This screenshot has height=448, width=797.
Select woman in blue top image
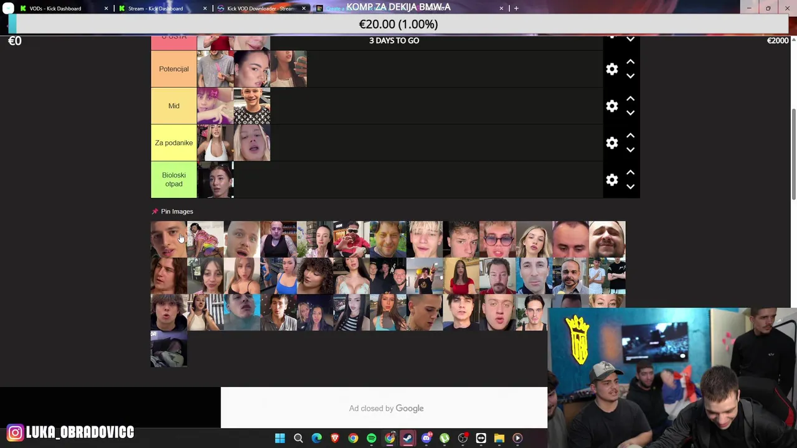tap(278, 276)
